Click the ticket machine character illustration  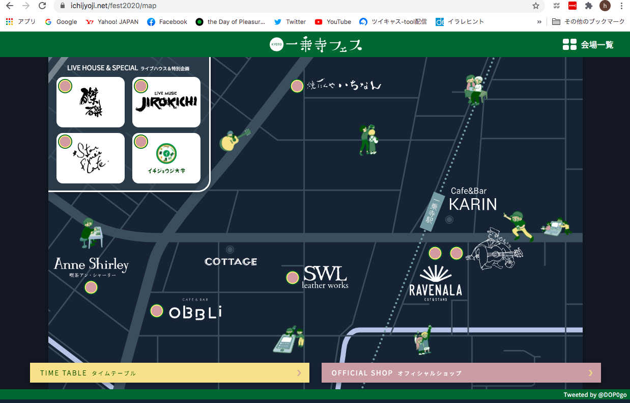tap(289, 340)
